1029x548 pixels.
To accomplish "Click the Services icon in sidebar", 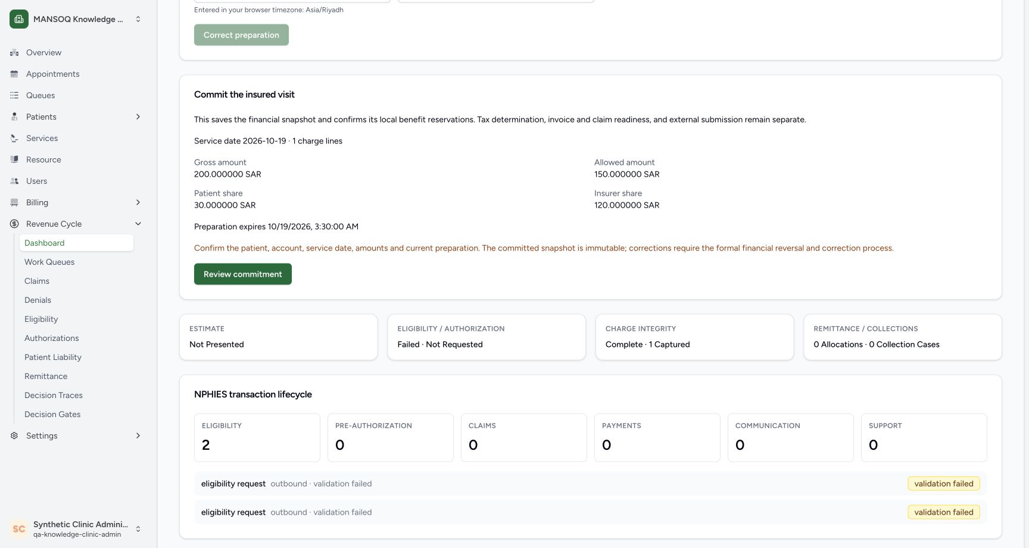I will pos(14,138).
